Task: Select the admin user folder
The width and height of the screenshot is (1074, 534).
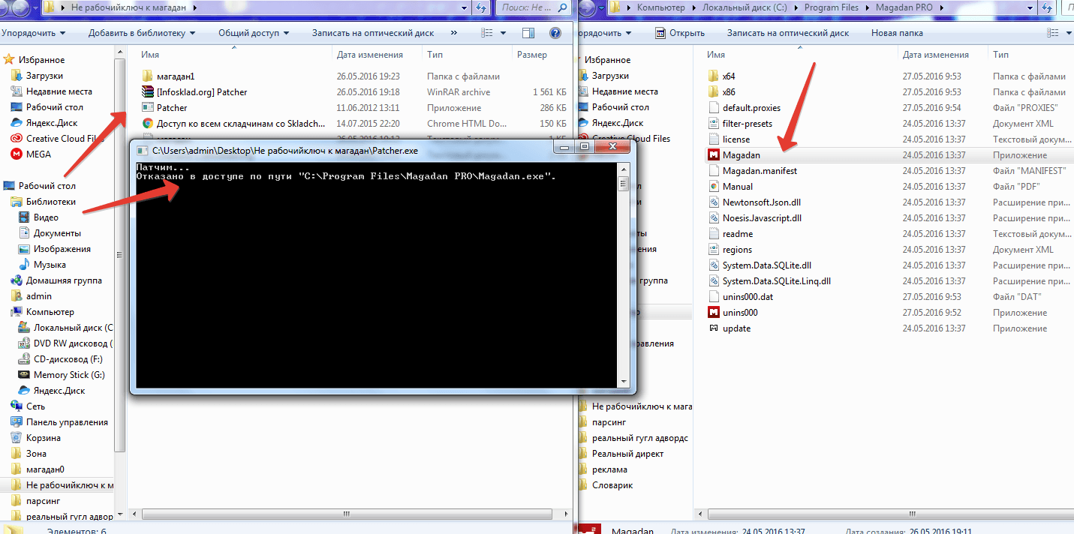Action: (x=32, y=295)
